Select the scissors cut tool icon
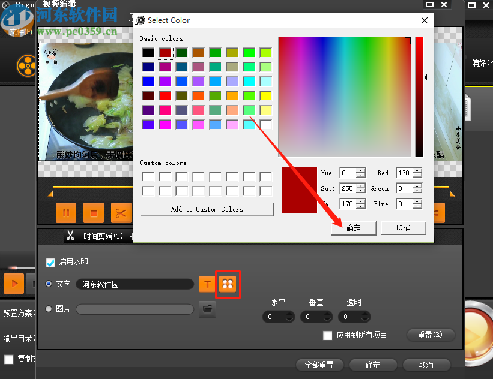This screenshot has width=493, height=379. (x=121, y=213)
